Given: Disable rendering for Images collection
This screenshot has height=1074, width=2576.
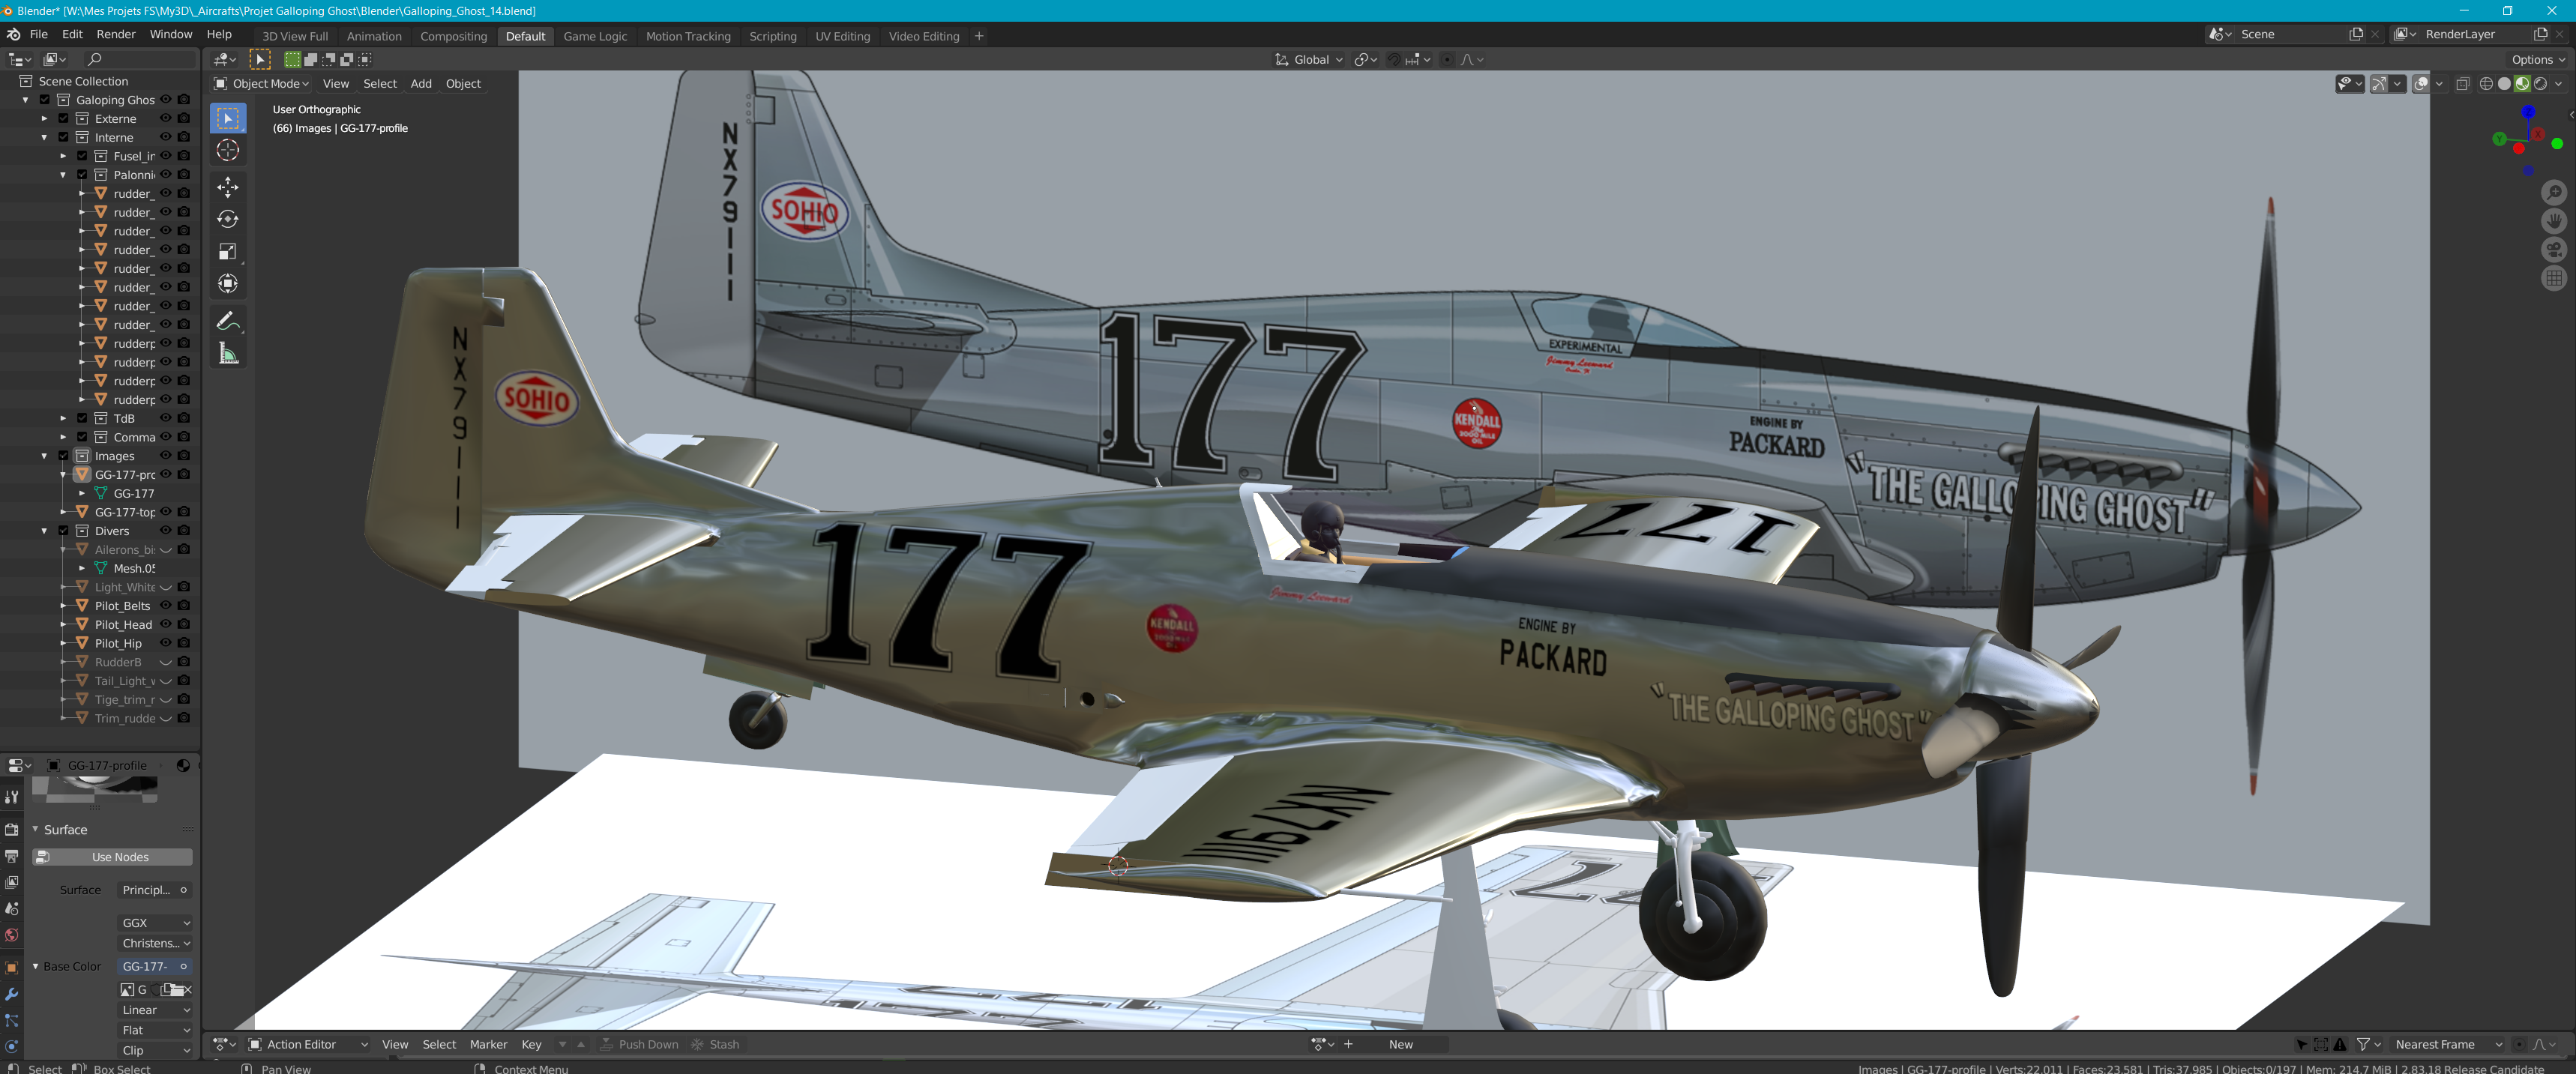Looking at the screenshot, I should [x=184, y=456].
